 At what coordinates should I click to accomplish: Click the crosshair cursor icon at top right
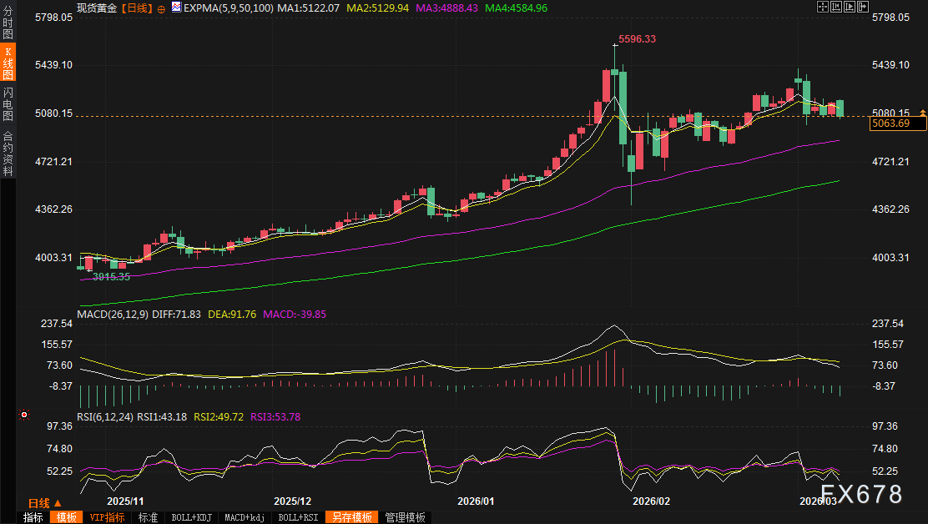tap(823, 7)
